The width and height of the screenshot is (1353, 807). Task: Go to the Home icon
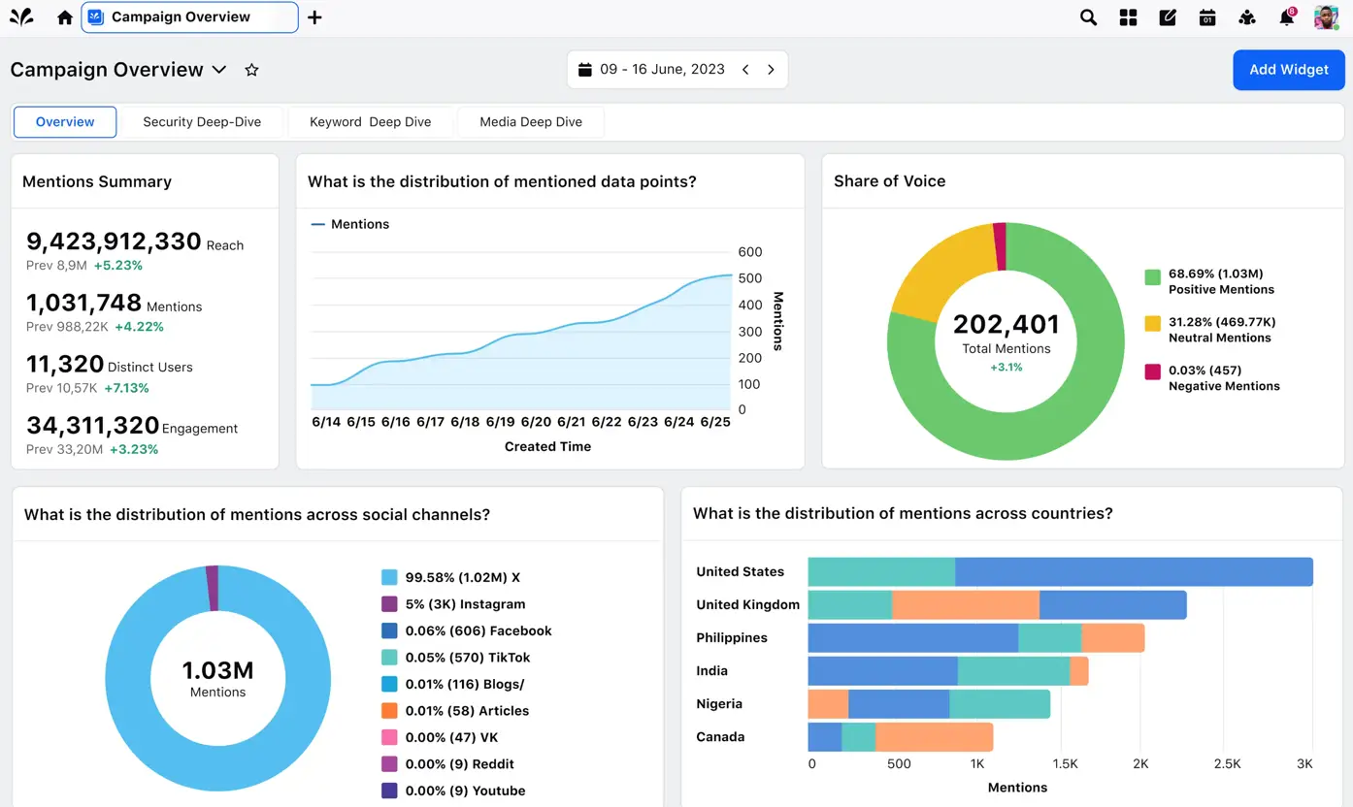pos(65,17)
